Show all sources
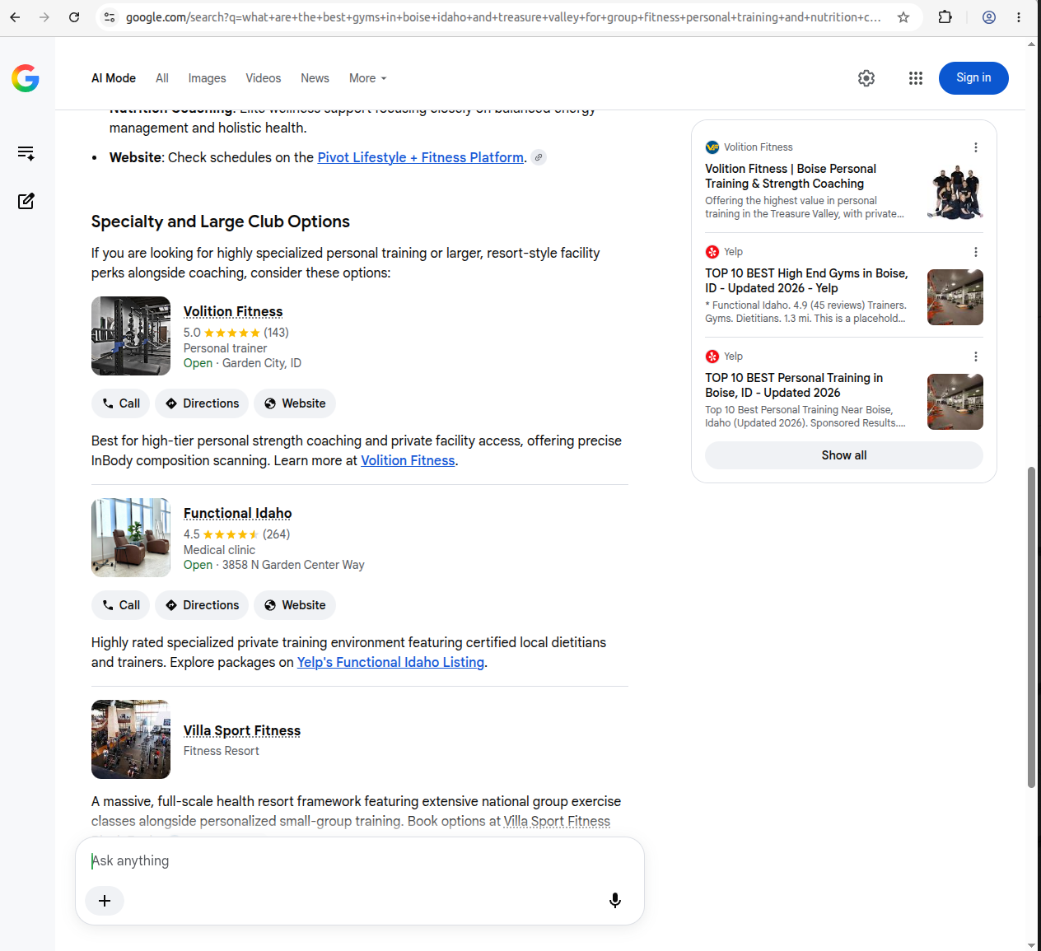This screenshot has width=1041, height=951. 844,455
